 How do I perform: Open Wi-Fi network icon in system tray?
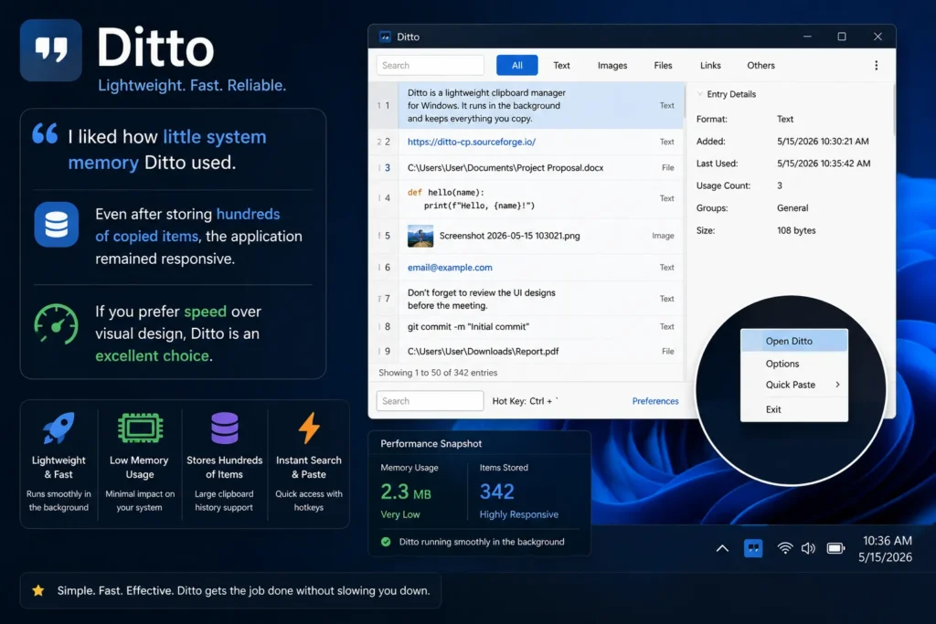tap(784, 547)
